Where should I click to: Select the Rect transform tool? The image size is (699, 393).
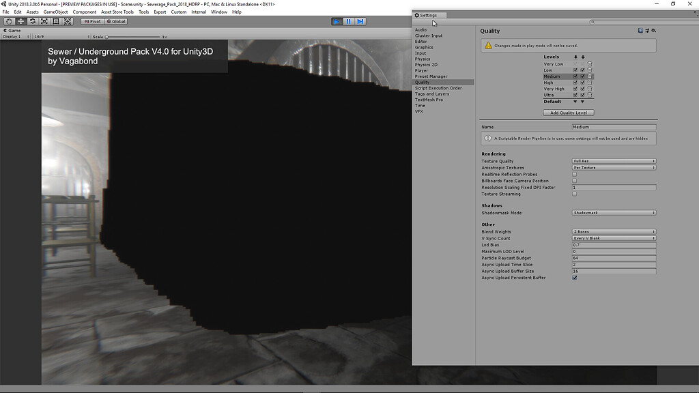tap(55, 21)
